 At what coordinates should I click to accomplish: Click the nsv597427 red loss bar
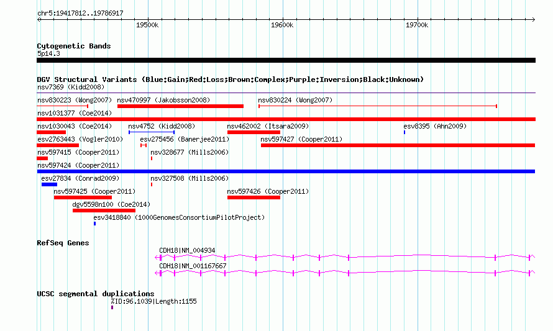pyautogui.click(x=398, y=145)
